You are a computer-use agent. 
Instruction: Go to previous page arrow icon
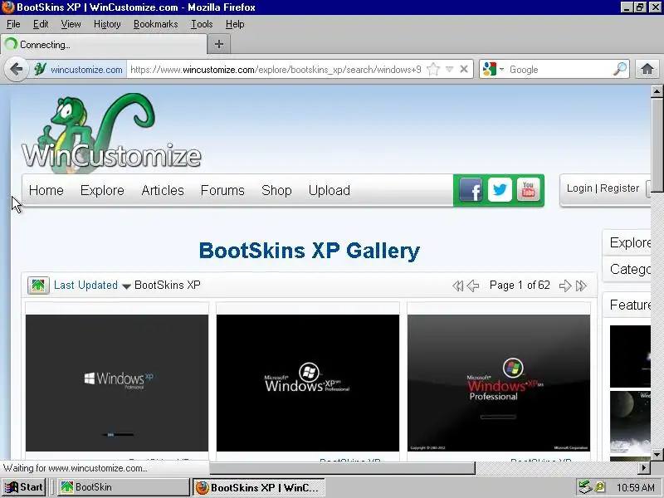pos(472,286)
